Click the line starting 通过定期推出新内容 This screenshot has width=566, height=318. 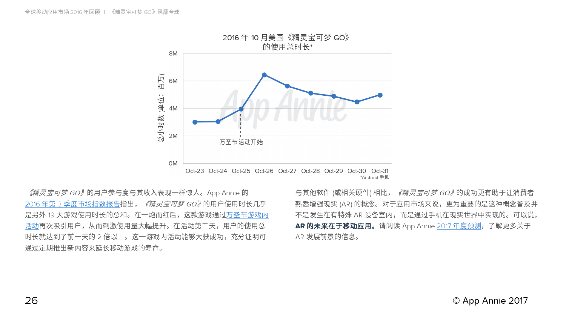coord(94,248)
